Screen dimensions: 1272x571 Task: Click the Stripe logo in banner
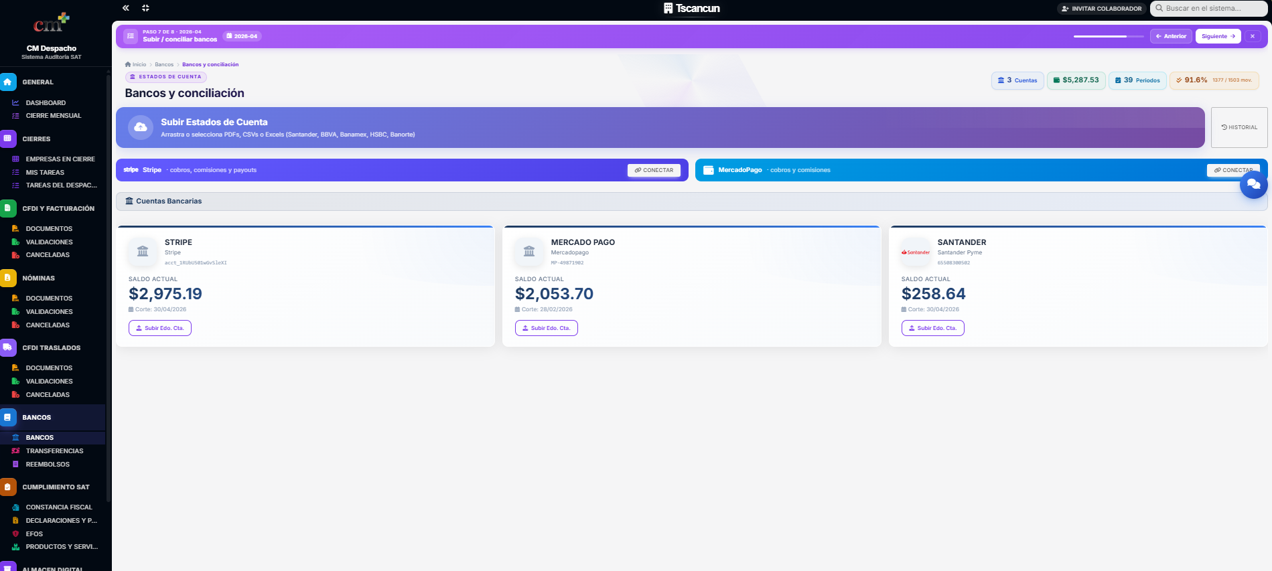(131, 170)
